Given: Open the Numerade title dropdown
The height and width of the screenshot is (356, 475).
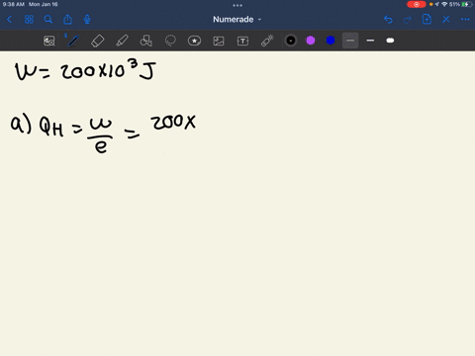Looking at the screenshot, I should click(237, 20).
